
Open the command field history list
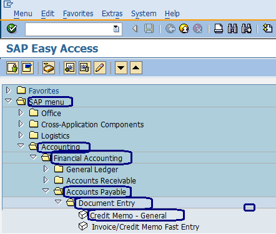[116, 29]
